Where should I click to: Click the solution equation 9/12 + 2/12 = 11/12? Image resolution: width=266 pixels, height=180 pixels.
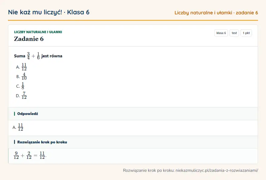30,155
